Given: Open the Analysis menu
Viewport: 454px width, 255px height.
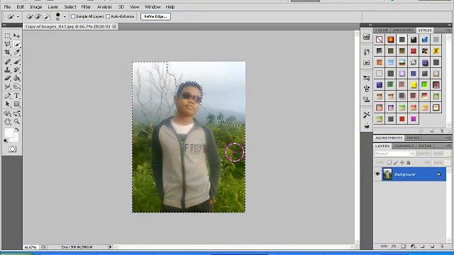Looking at the screenshot, I should [104, 6].
